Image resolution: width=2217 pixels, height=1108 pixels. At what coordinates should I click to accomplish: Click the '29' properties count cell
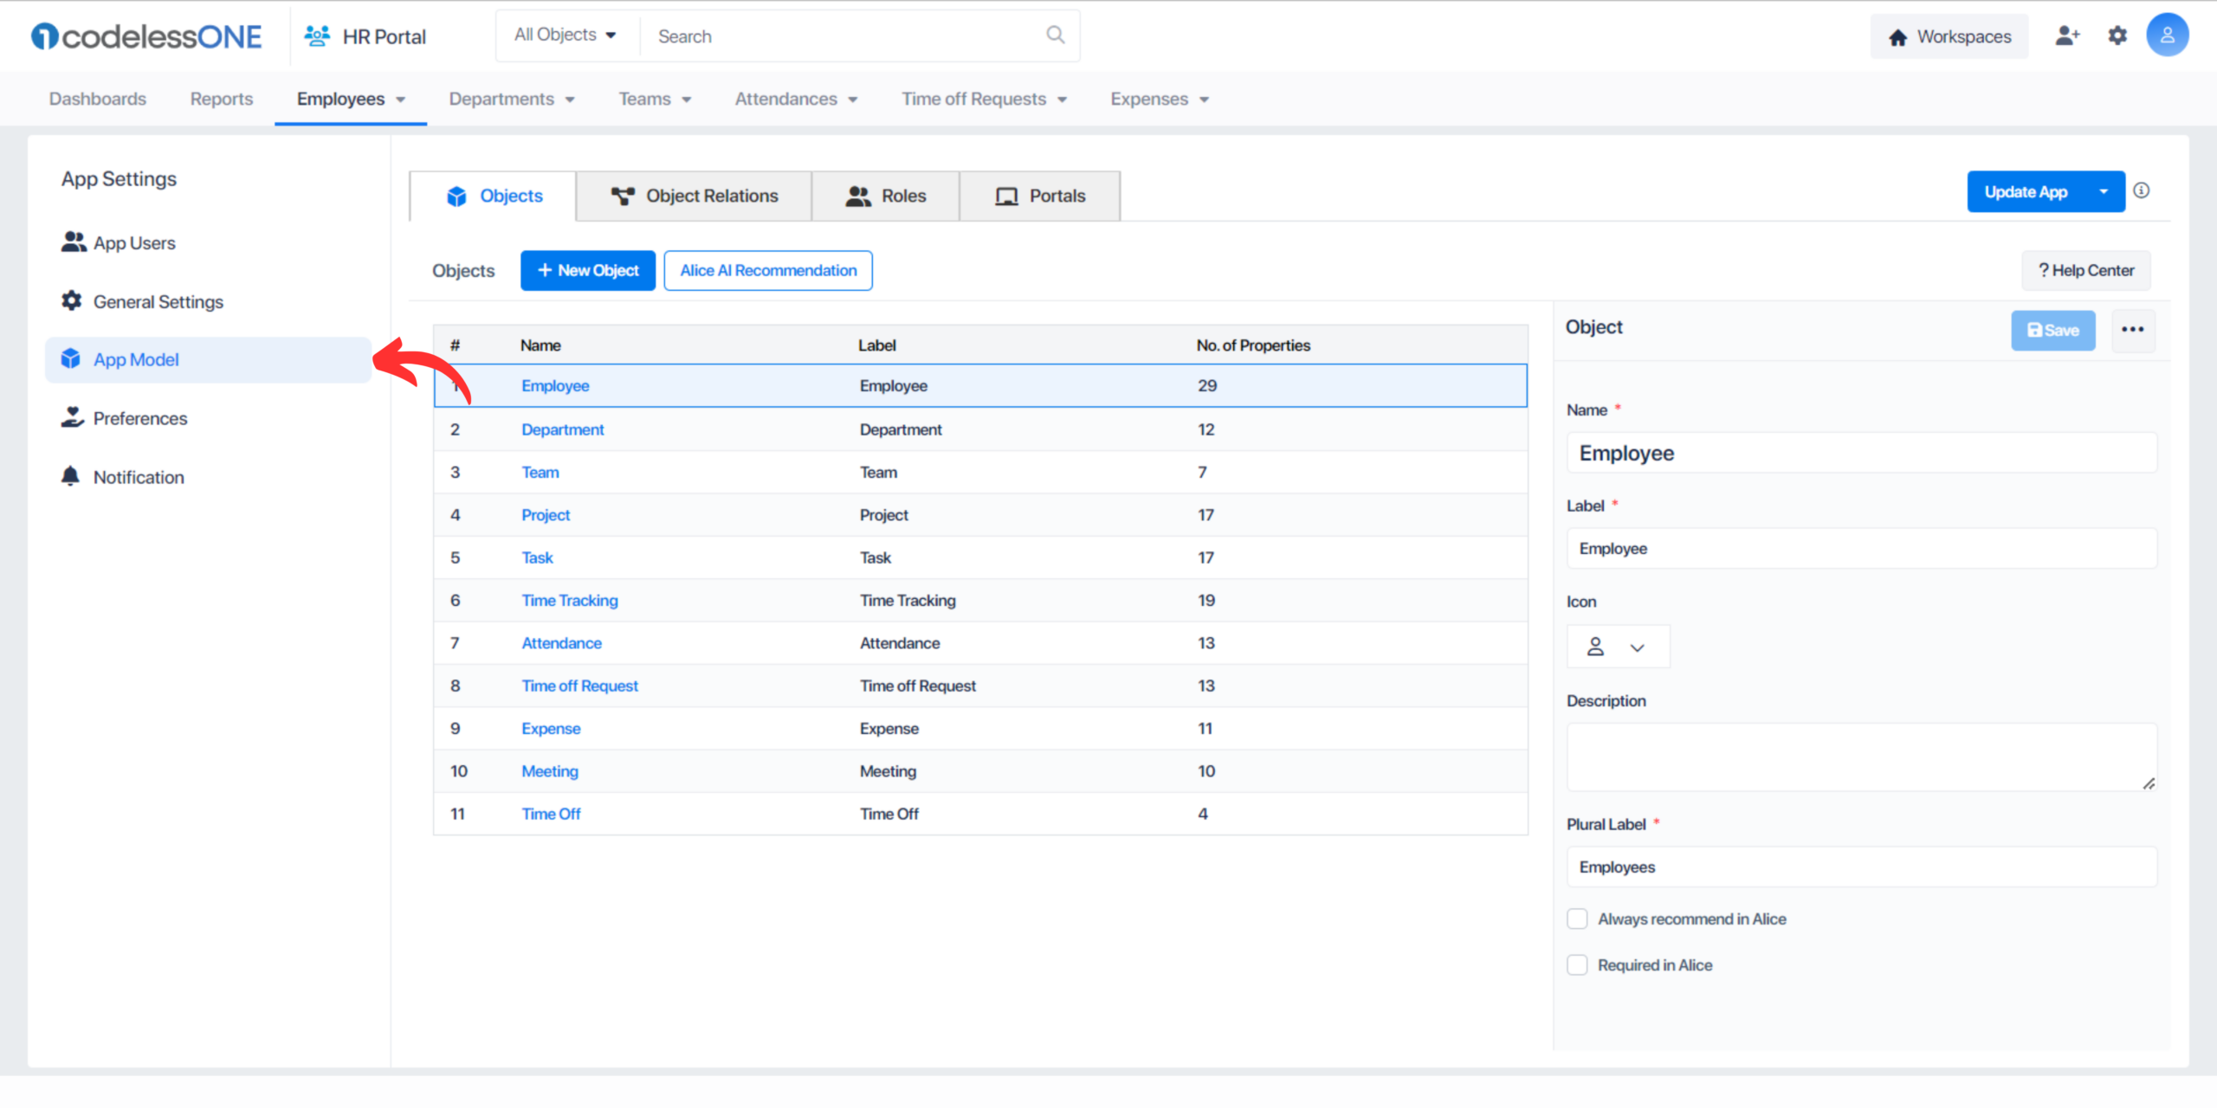[x=1207, y=385]
